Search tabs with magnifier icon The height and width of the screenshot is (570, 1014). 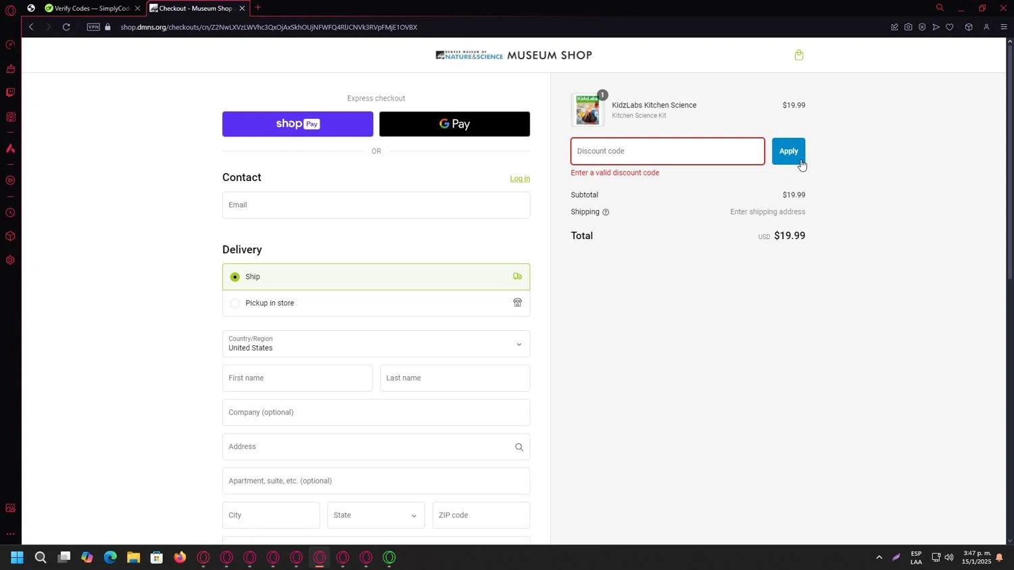[x=940, y=8]
